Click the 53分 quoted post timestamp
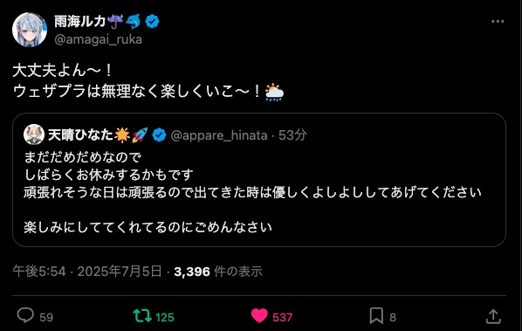Screen dimensions: 522x331 292,134
